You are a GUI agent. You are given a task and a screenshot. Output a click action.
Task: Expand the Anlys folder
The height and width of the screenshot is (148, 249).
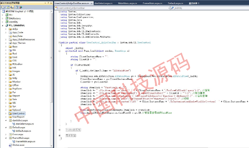pos(6,29)
